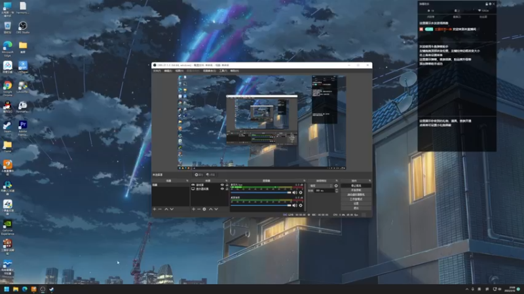
Task: Switch to the middle tab in danmaku window
Action: tap(457, 17)
